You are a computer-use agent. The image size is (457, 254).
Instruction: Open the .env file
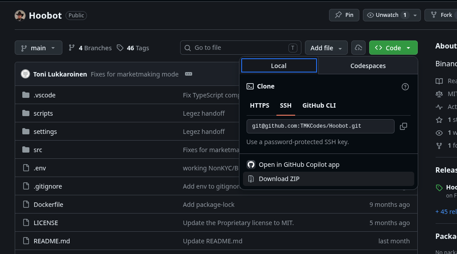(40, 168)
